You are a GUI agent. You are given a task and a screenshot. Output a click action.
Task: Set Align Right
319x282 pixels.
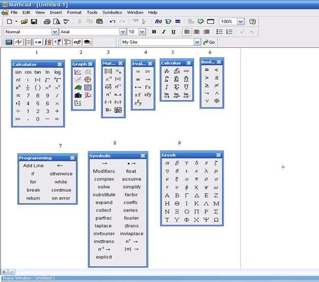[206, 32]
